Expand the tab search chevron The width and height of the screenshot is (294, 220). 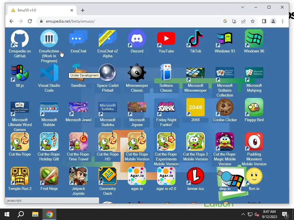(x=242, y=7)
